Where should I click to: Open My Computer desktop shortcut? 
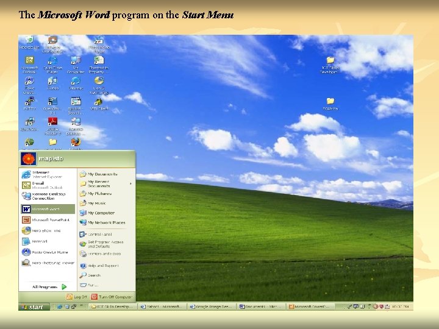[x=76, y=65]
